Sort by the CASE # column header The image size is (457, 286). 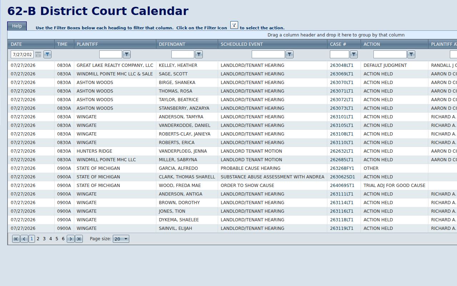coord(338,44)
